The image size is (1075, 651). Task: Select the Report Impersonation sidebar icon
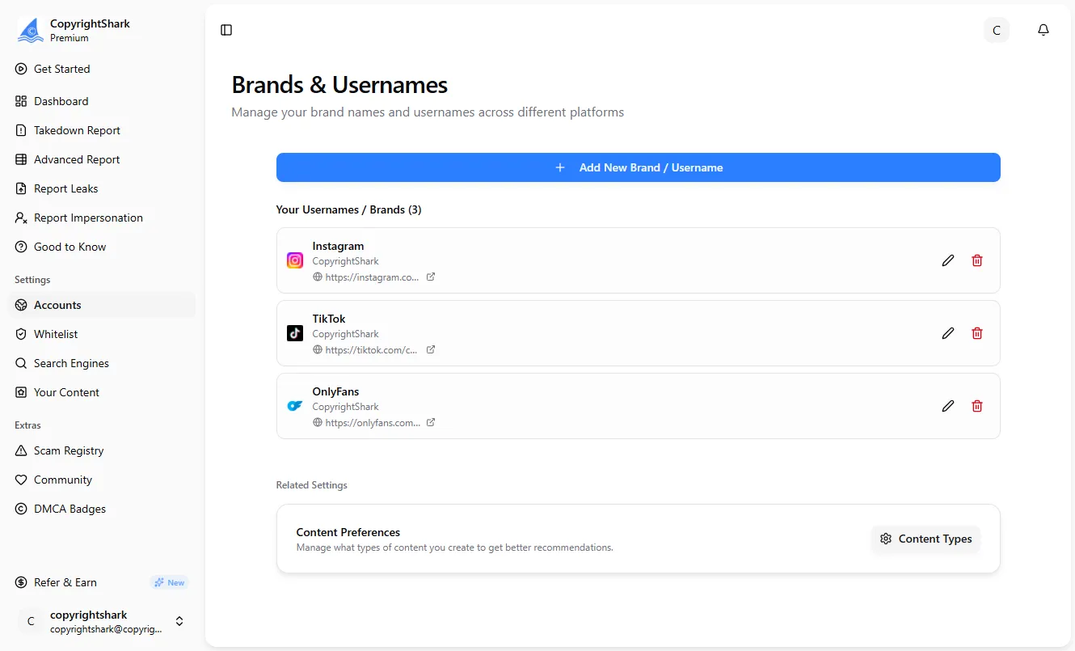coord(20,218)
